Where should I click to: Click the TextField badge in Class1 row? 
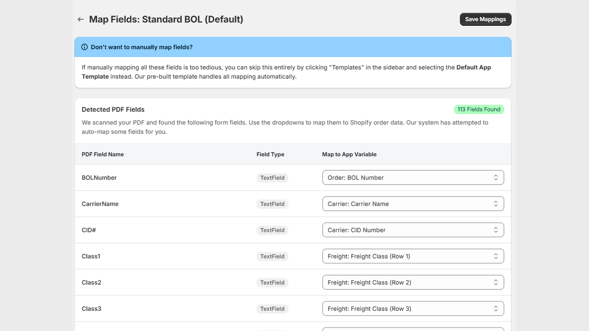tap(272, 256)
